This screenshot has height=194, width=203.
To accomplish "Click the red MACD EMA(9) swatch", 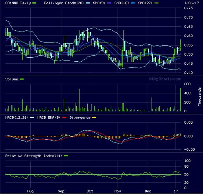I will click(64, 117).
